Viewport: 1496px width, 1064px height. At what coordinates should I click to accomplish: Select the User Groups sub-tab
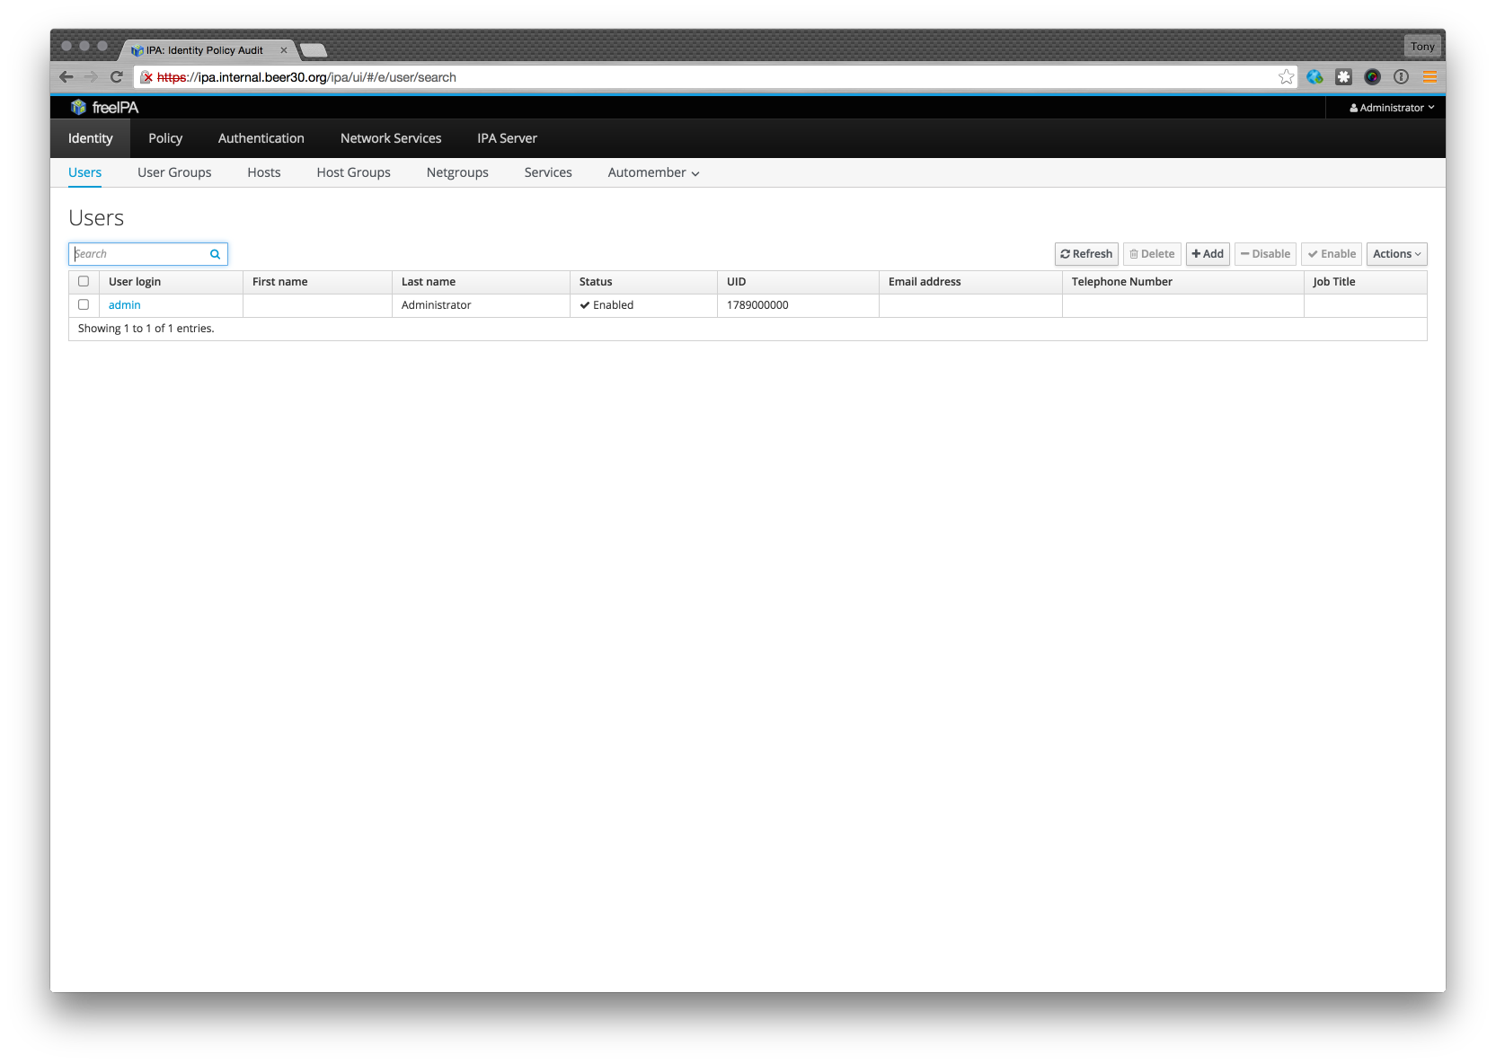pos(174,172)
